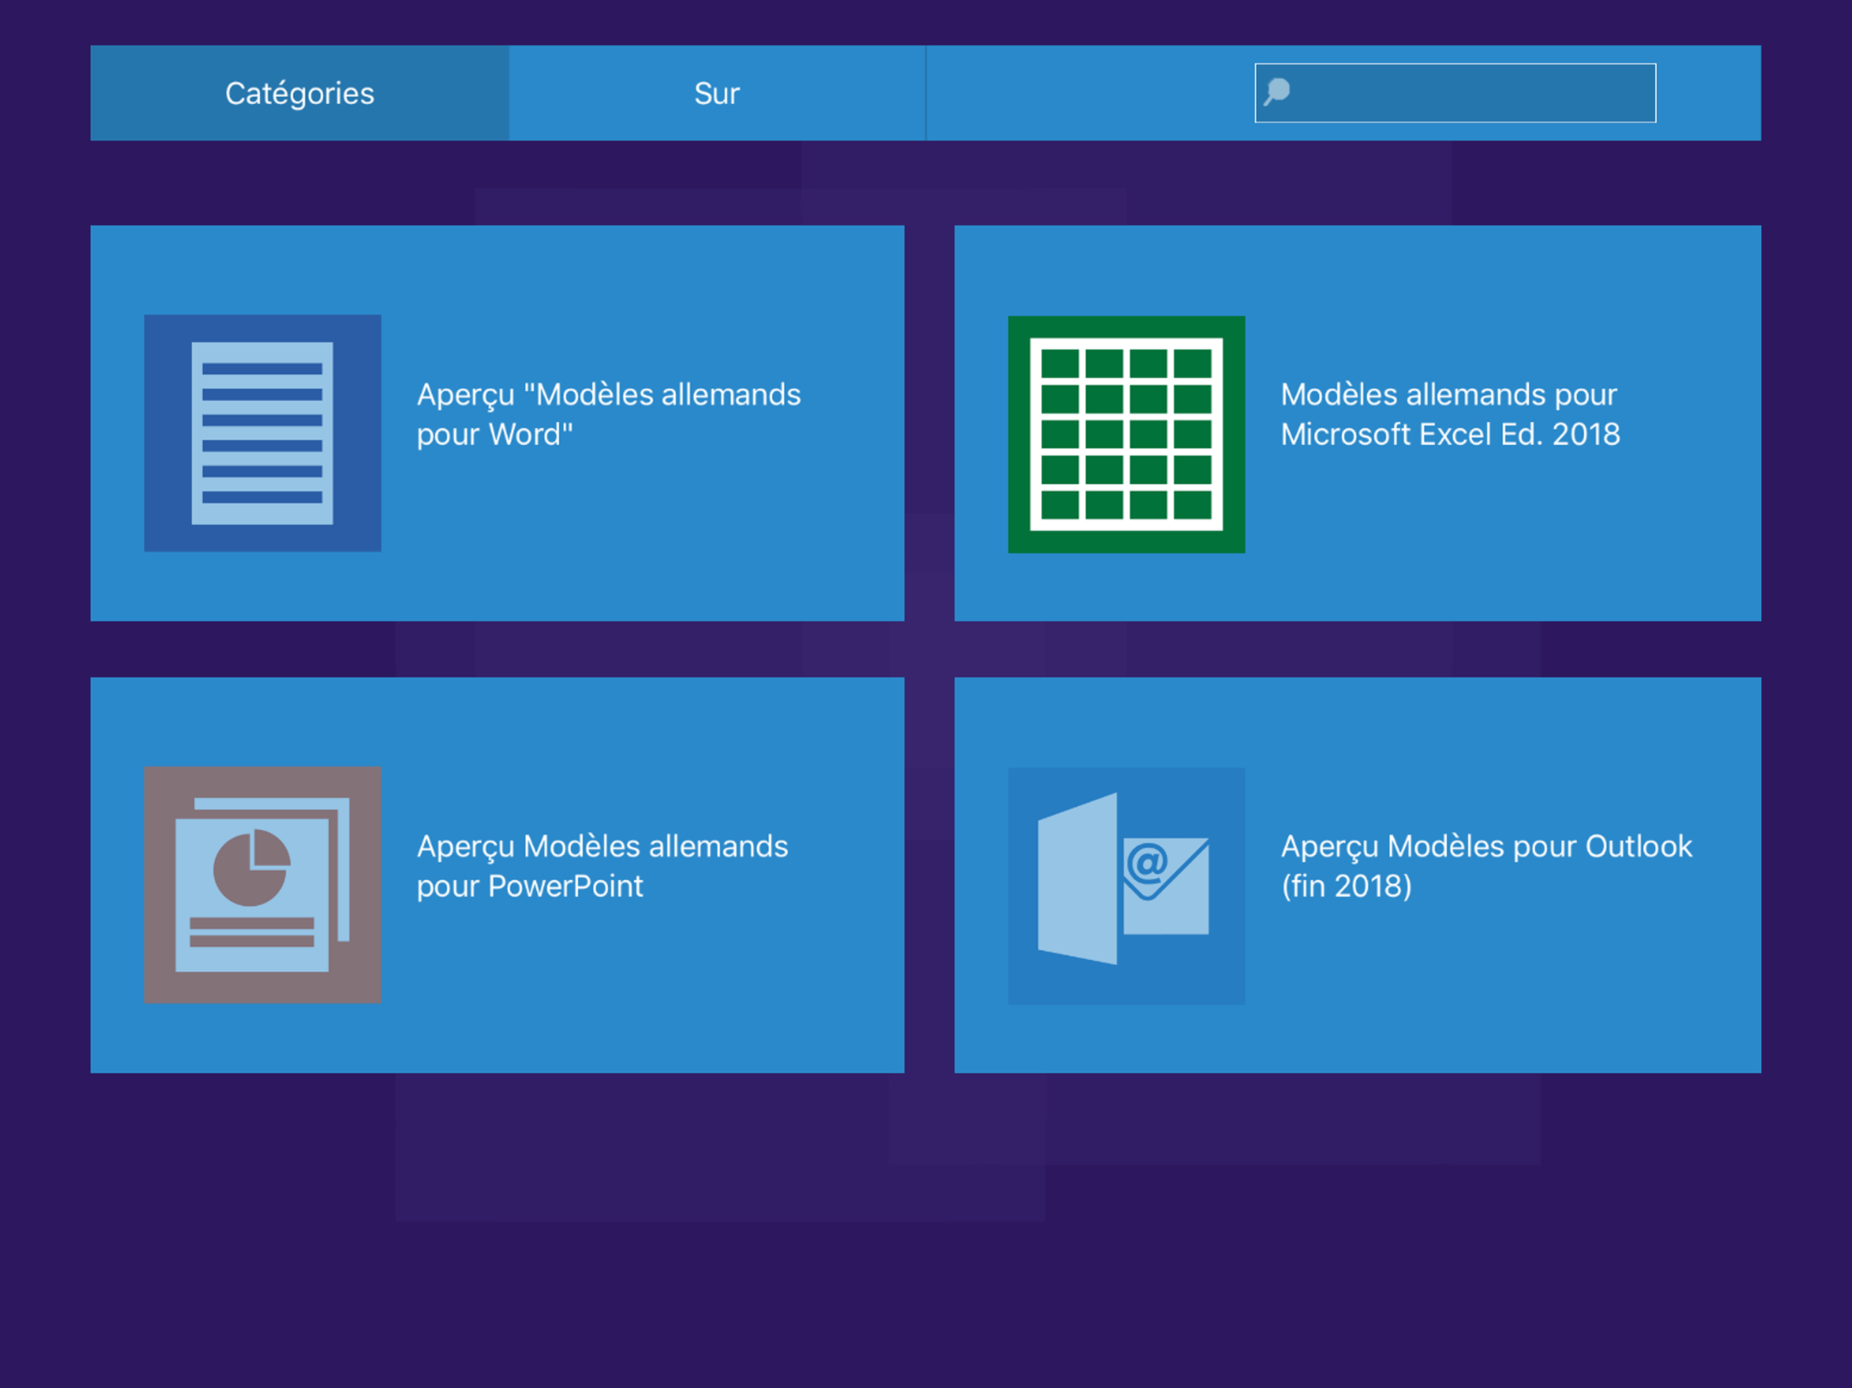Open the Word document lines icon
Screen dimensions: 1852x1388
point(262,433)
